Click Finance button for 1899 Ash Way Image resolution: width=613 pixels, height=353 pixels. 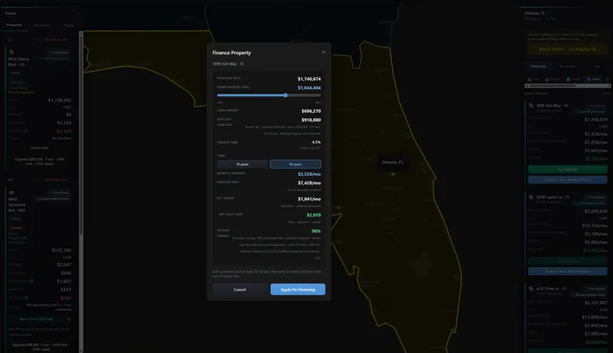point(567,180)
